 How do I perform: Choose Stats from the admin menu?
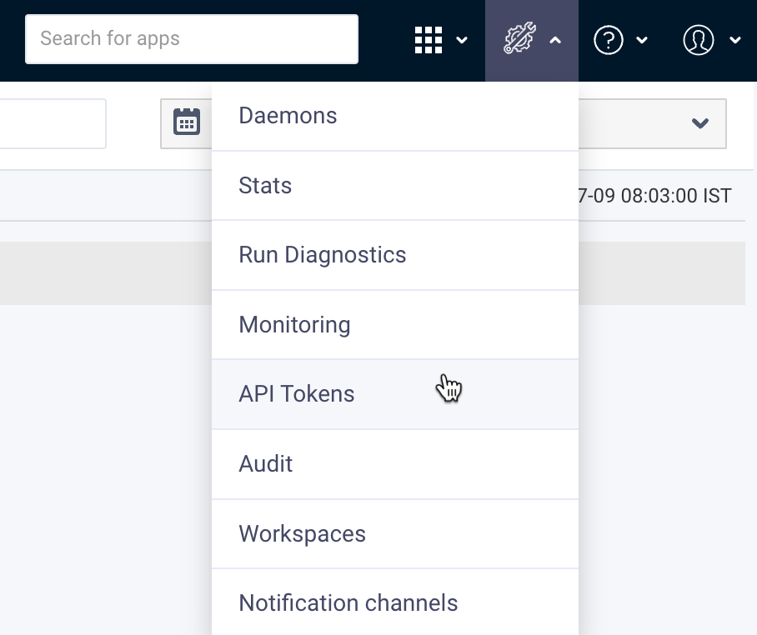pyautogui.click(x=265, y=185)
